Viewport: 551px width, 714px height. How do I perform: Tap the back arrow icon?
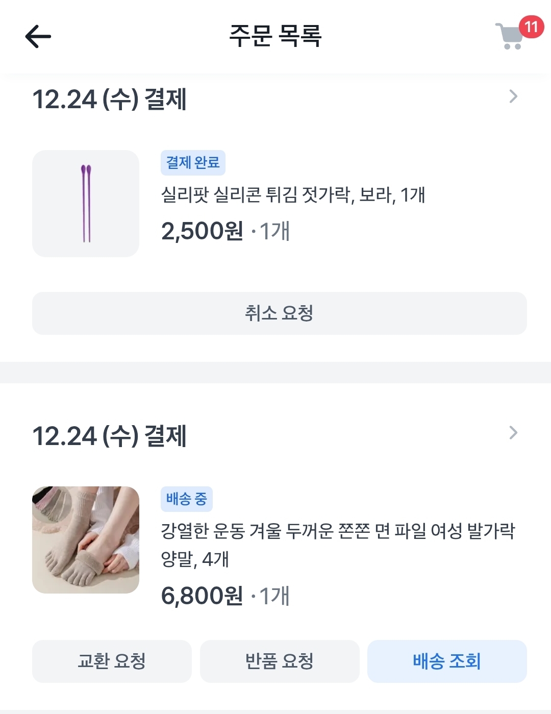coord(38,37)
